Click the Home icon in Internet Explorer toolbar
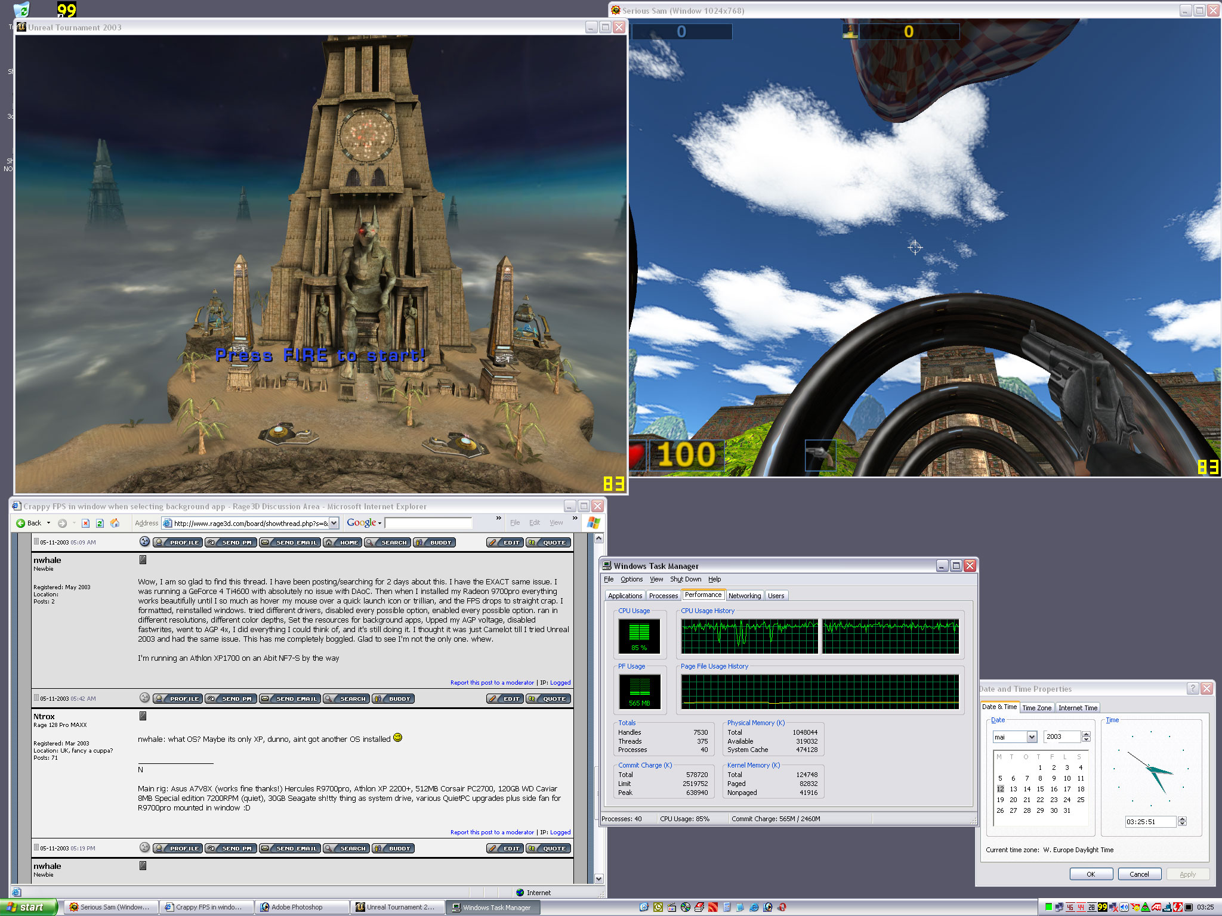1222x916 pixels. pos(115,523)
